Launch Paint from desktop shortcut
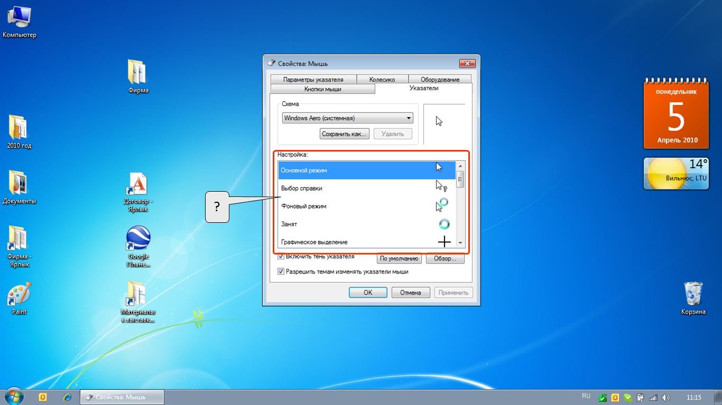This screenshot has width=722, height=405. [19, 295]
